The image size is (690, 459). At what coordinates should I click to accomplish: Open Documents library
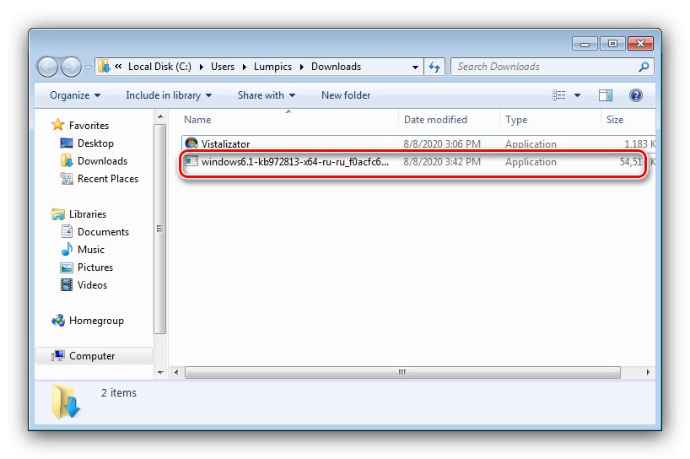103,232
